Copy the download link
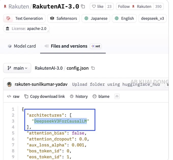The height and width of the screenshot is (160, 173). click(x=45, y=96)
